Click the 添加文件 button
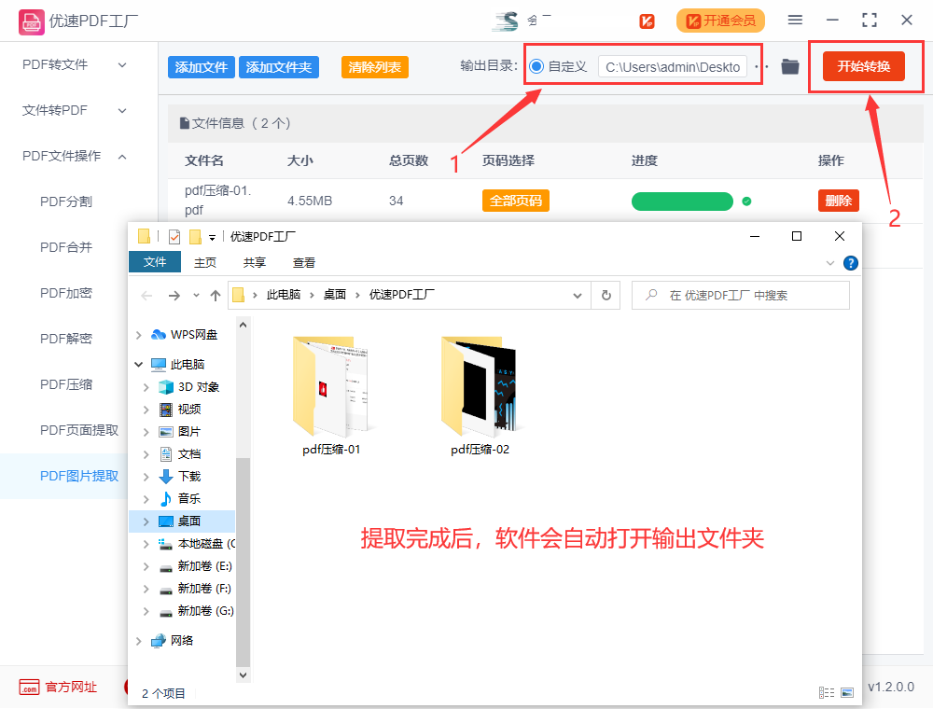Viewport: 933px width, 709px height. (202, 67)
